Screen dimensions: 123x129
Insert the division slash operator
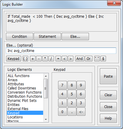(x=51, y=59)
